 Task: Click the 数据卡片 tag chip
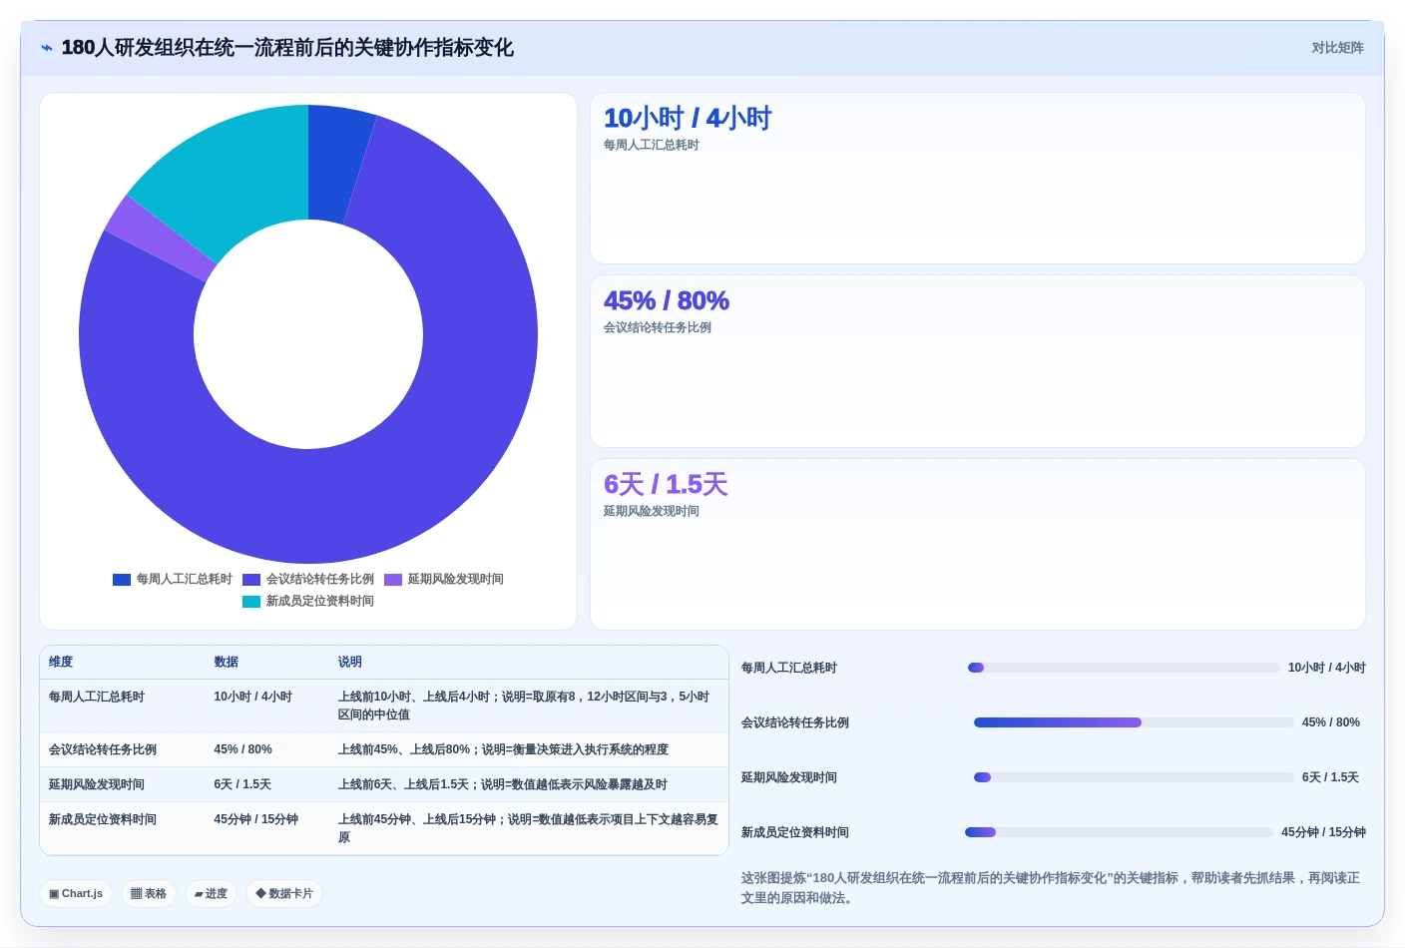(284, 894)
